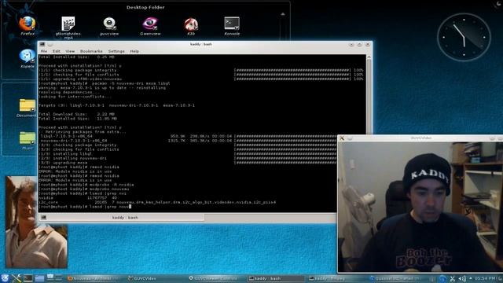This screenshot has width=503, height=283.
Task: Switch to 'kaddy : bash' taskbar entry
Action: [276, 278]
